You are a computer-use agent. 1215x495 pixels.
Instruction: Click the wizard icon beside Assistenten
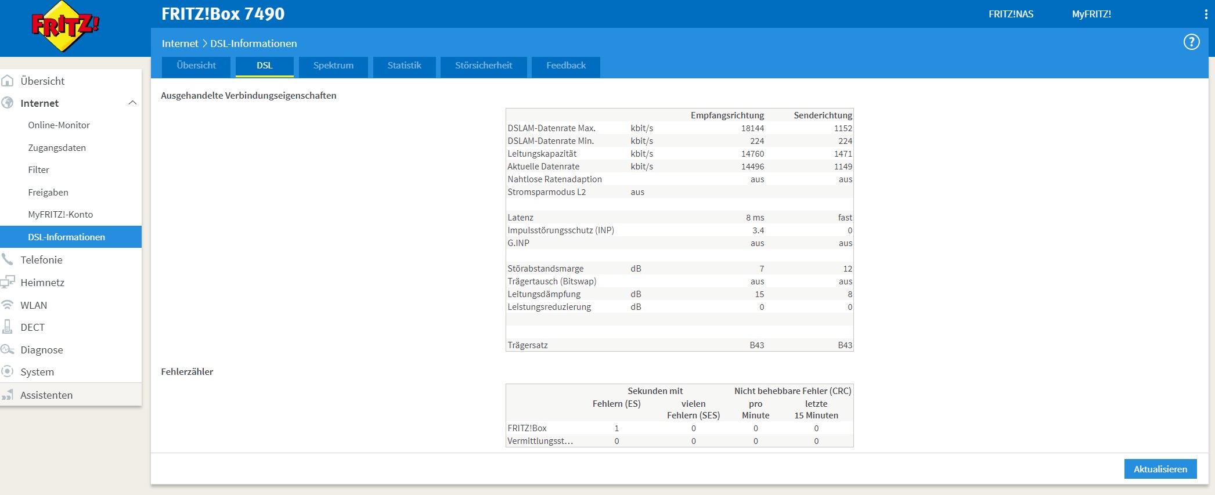[x=8, y=395]
